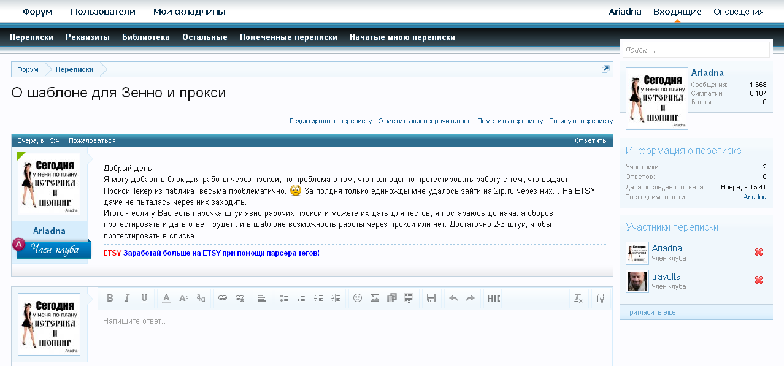This screenshot has width=784, height=366.
Task: Open Ariadna's avatar in the message
Action: pyautogui.click(x=49, y=184)
